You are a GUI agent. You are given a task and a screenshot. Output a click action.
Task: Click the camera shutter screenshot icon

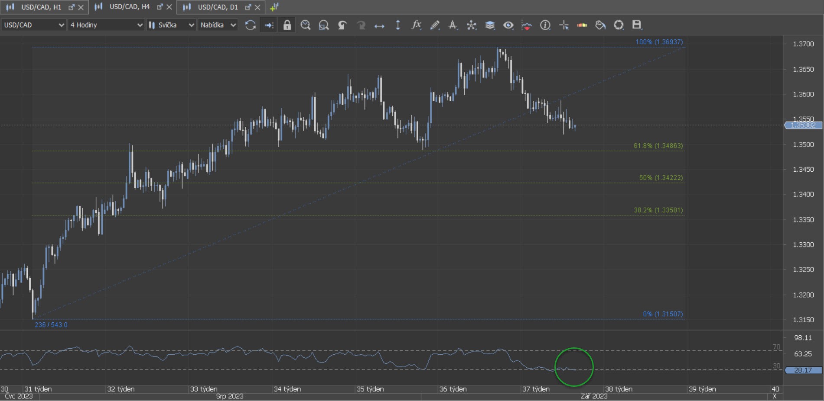click(x=619, y=25)
